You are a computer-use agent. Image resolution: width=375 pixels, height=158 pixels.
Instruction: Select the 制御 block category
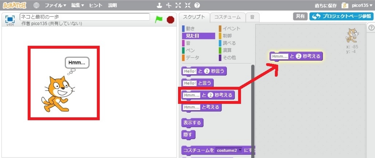click(x=225, y=36)
